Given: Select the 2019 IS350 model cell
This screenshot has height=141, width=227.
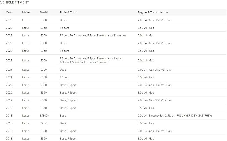Looking at the screenshot, I should 43,108.
